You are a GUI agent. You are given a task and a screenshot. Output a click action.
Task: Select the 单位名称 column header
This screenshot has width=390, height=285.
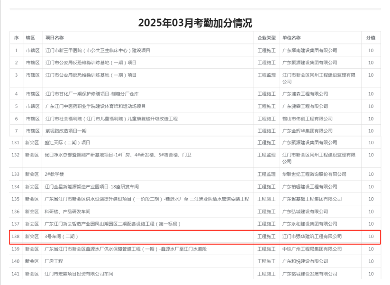pos(291,38)
